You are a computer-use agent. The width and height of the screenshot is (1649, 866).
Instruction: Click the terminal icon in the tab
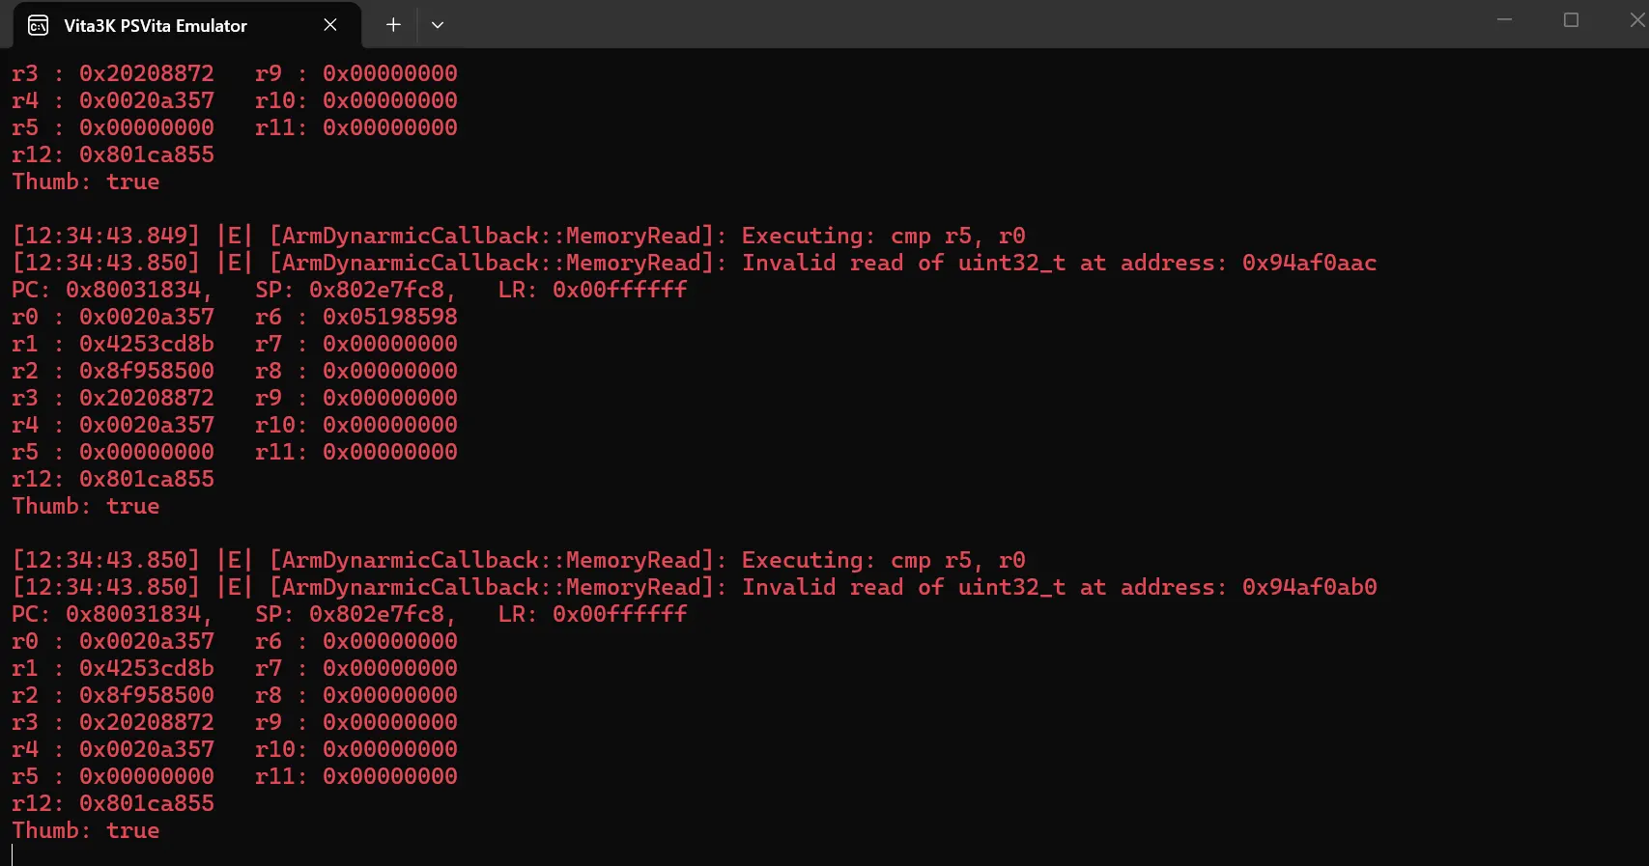[x=39, y=25]
